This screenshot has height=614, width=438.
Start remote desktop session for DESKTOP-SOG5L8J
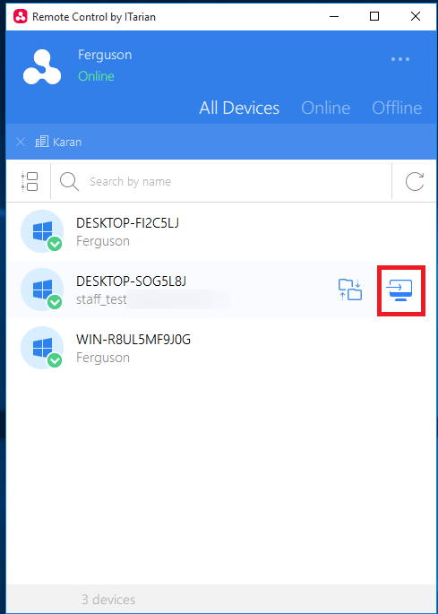click(x=400, y=290)
